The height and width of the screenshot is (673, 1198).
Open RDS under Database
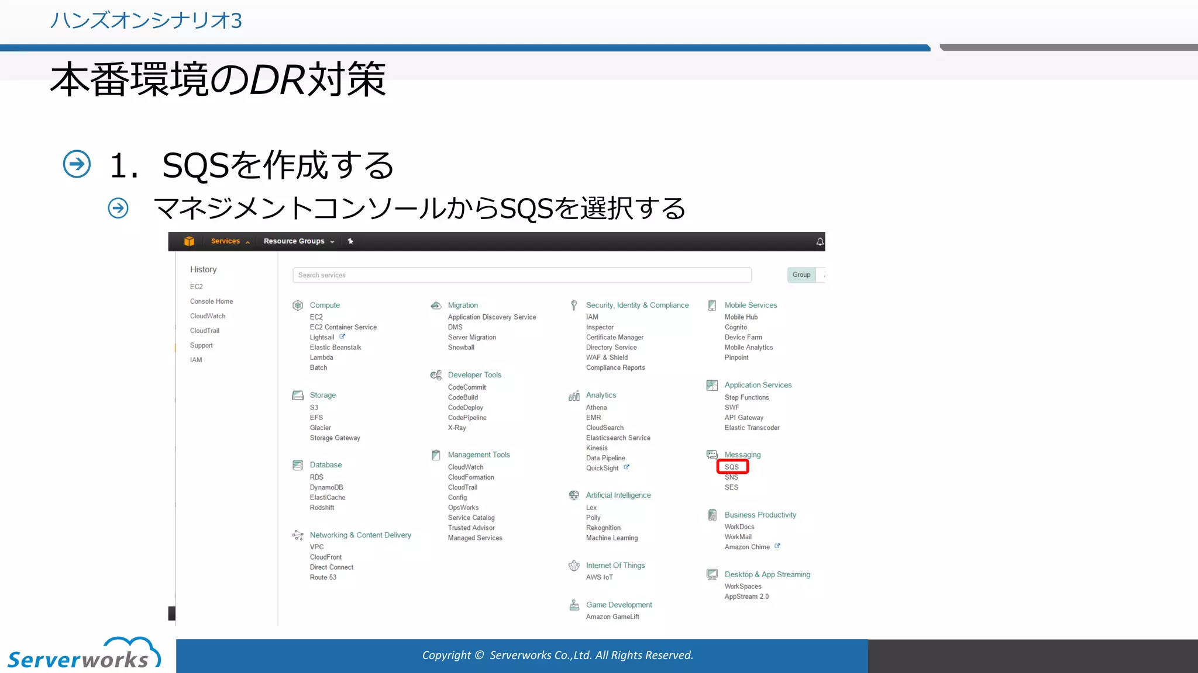coord(316,477)
